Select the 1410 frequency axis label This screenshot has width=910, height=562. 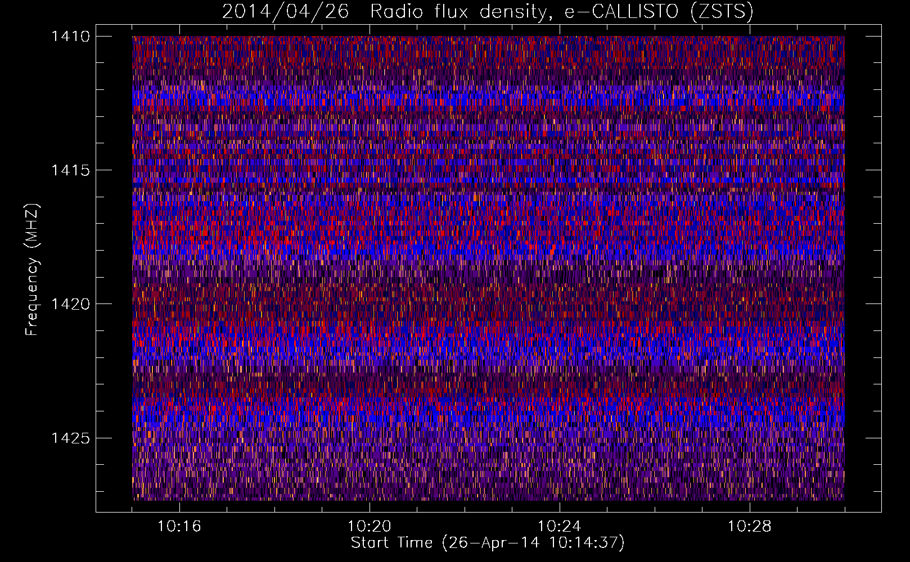(70, 37)
